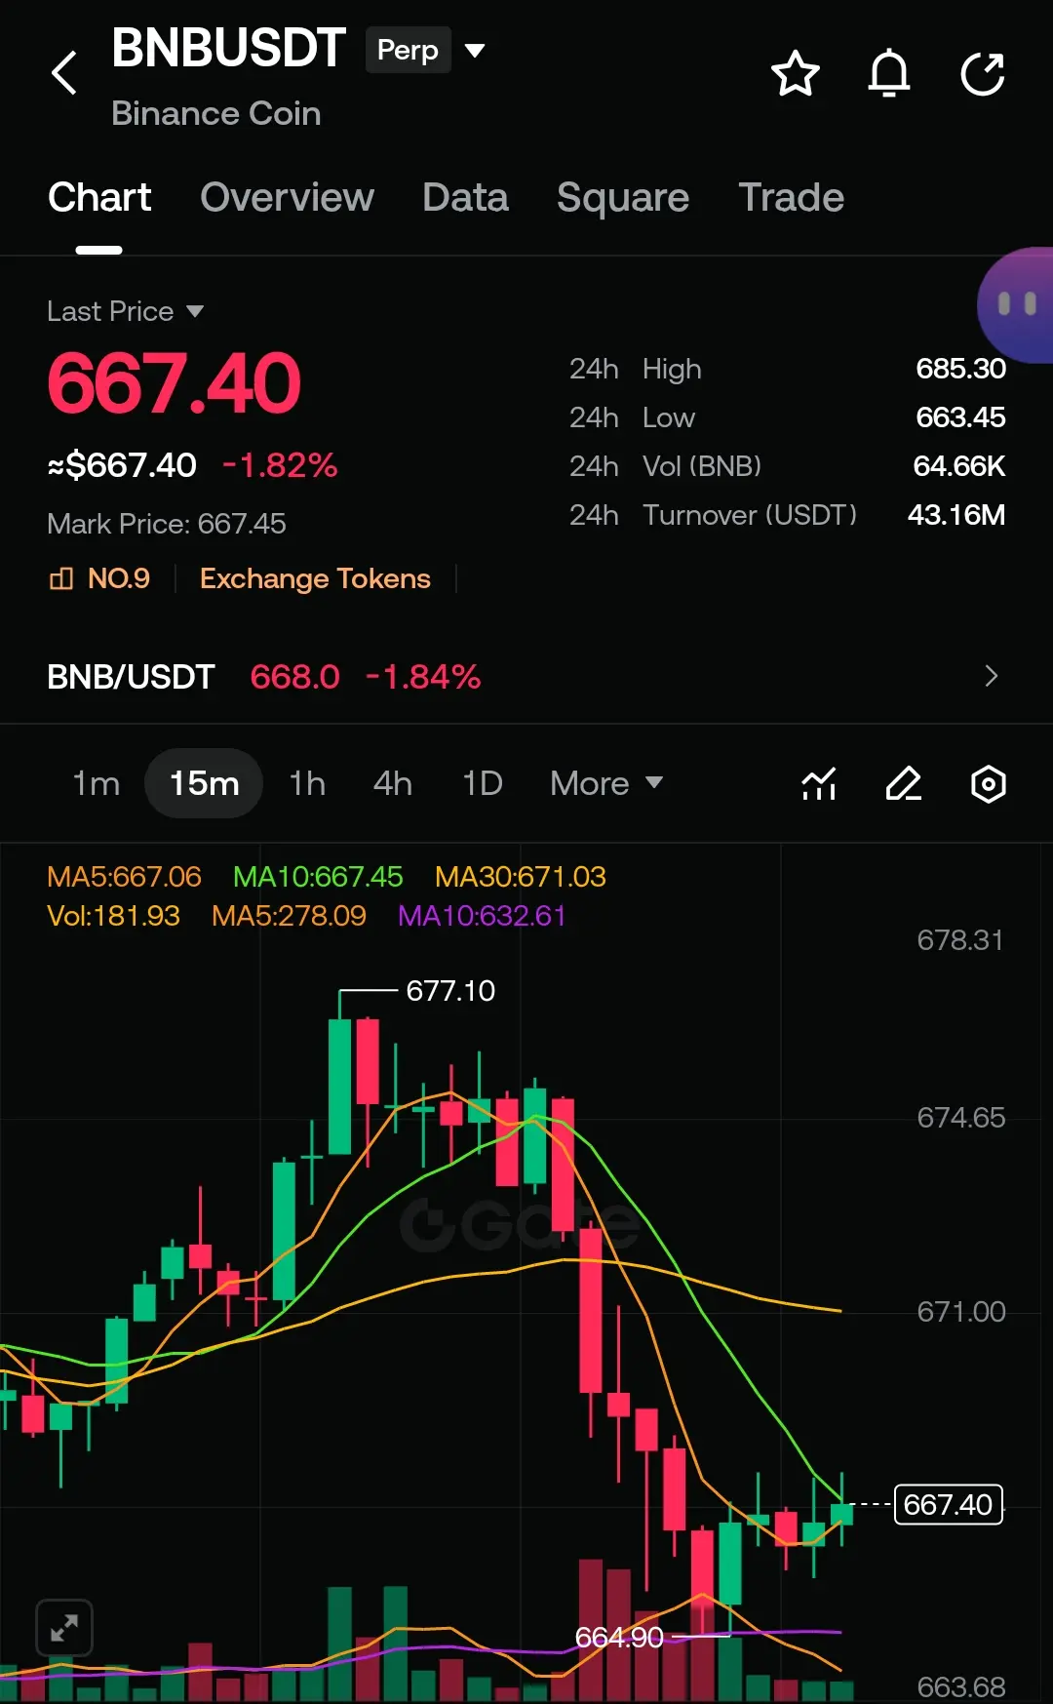Tap volume MA5:278.09 label

click(289, 916)
